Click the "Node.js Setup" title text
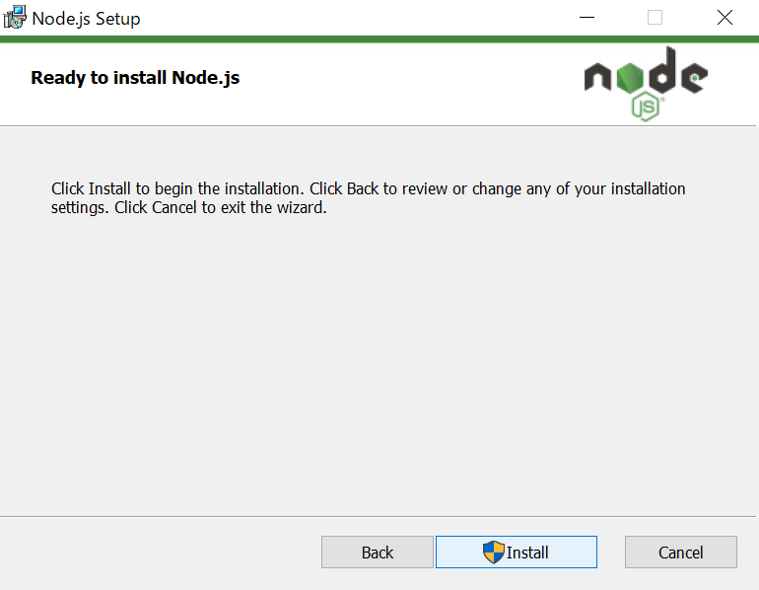The height and width of the screenshot is (590, 759). click(86, 19)
